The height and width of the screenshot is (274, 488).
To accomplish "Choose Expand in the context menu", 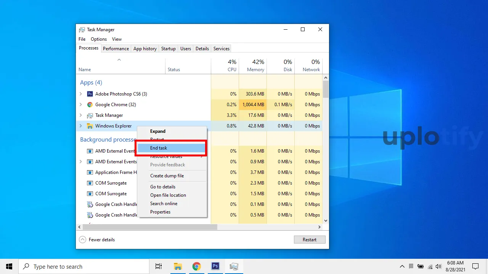I will (172, 131).
